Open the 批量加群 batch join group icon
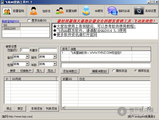The image size is (159, 120). tap(60, 11)
